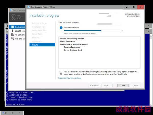Close the minimized window at bottom left
Screen dimensions: 153x115
[x=19, y=113]
